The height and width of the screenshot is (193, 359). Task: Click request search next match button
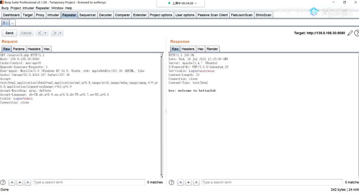coord(27,182)
